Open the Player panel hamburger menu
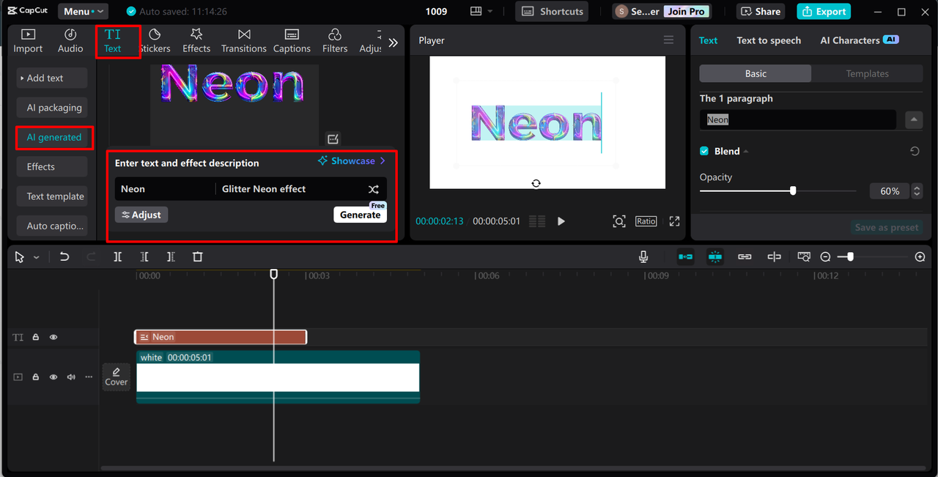This screenshot has height=477, width=938. click(668, 40)
